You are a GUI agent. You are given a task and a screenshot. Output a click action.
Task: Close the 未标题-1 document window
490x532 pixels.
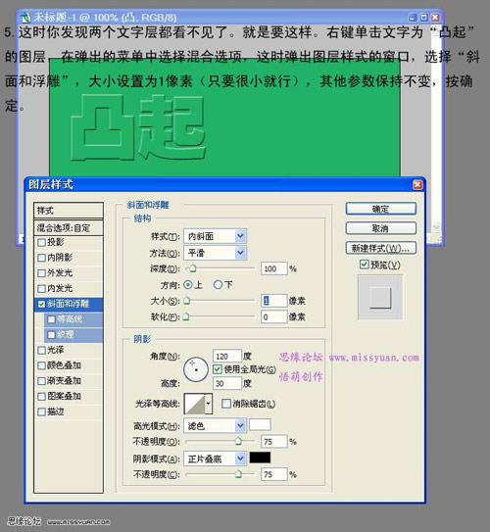435,17
